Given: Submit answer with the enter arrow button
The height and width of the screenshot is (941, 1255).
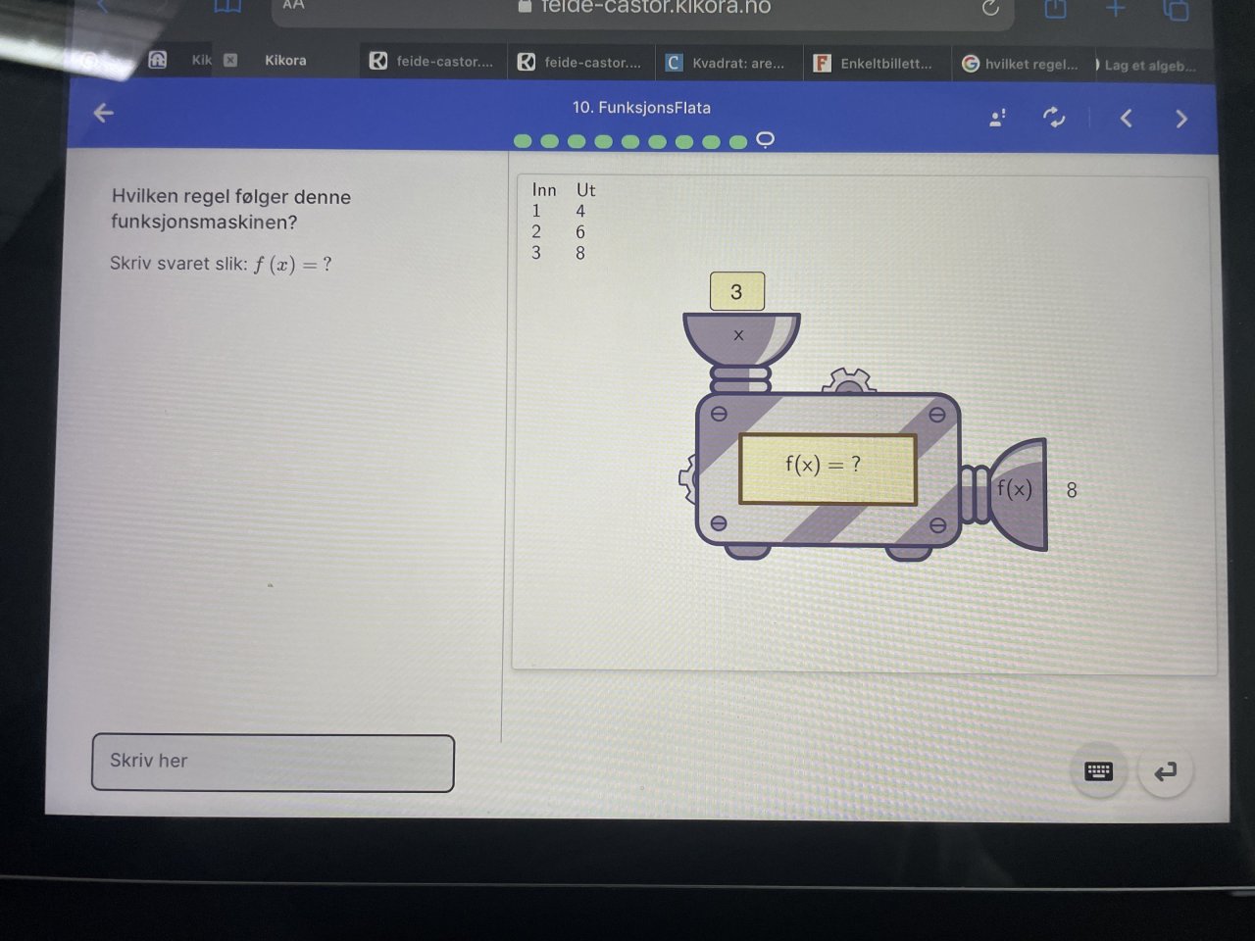Looking at the screenshot, I should (x=1166, y=772).
